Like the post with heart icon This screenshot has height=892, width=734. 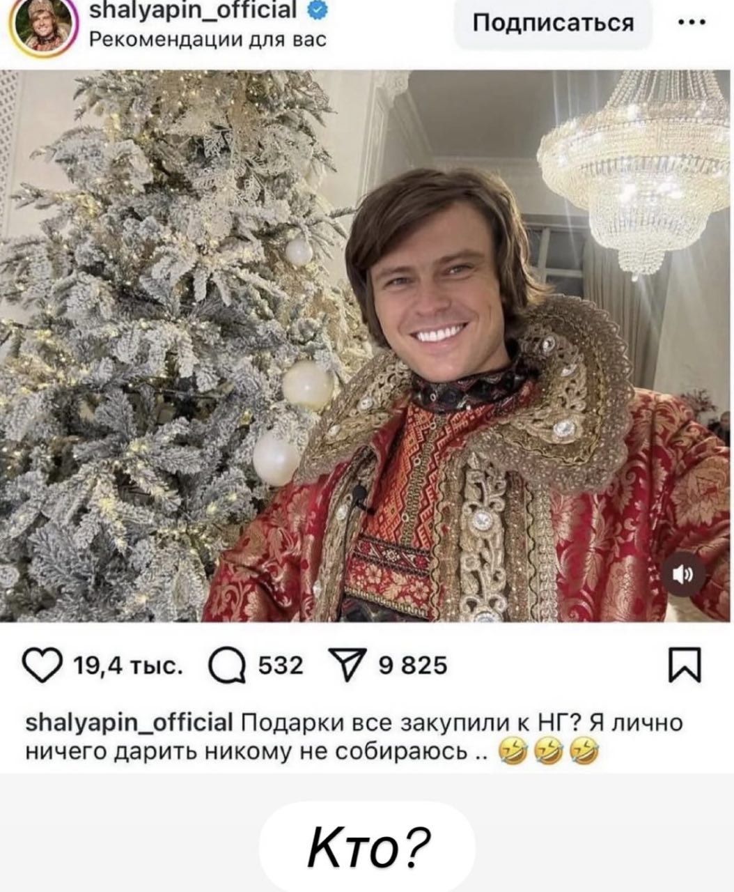[45, 666]
